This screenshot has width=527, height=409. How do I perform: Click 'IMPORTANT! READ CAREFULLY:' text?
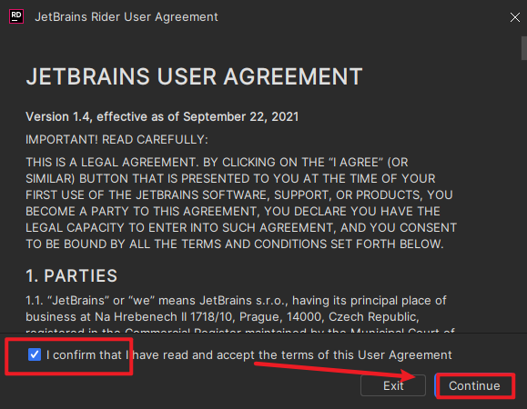point(117,140)
